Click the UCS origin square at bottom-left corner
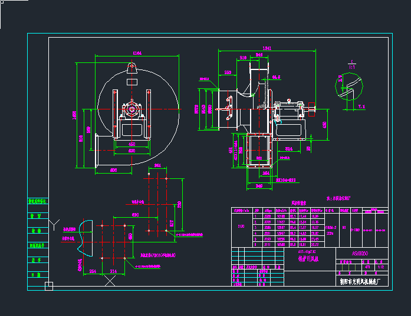Screen dimensions: 411x316 click(x=49, y=286)
